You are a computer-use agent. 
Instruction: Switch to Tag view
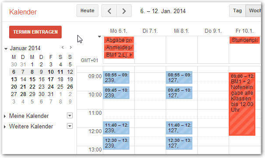[237, 11]
